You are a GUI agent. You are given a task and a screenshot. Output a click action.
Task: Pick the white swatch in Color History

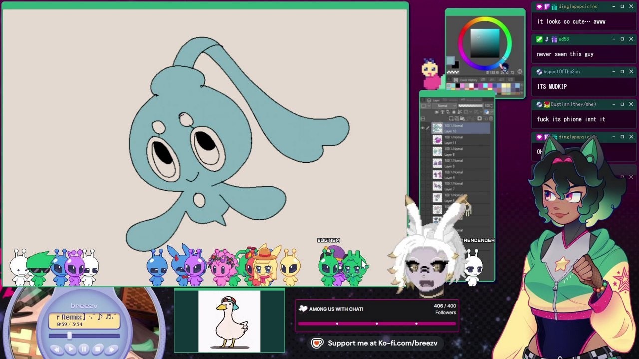[471, 86]
